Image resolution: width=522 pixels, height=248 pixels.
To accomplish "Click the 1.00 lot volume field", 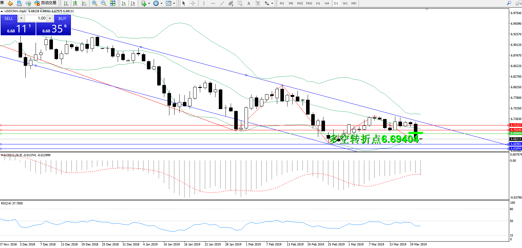I will [36, 18].
